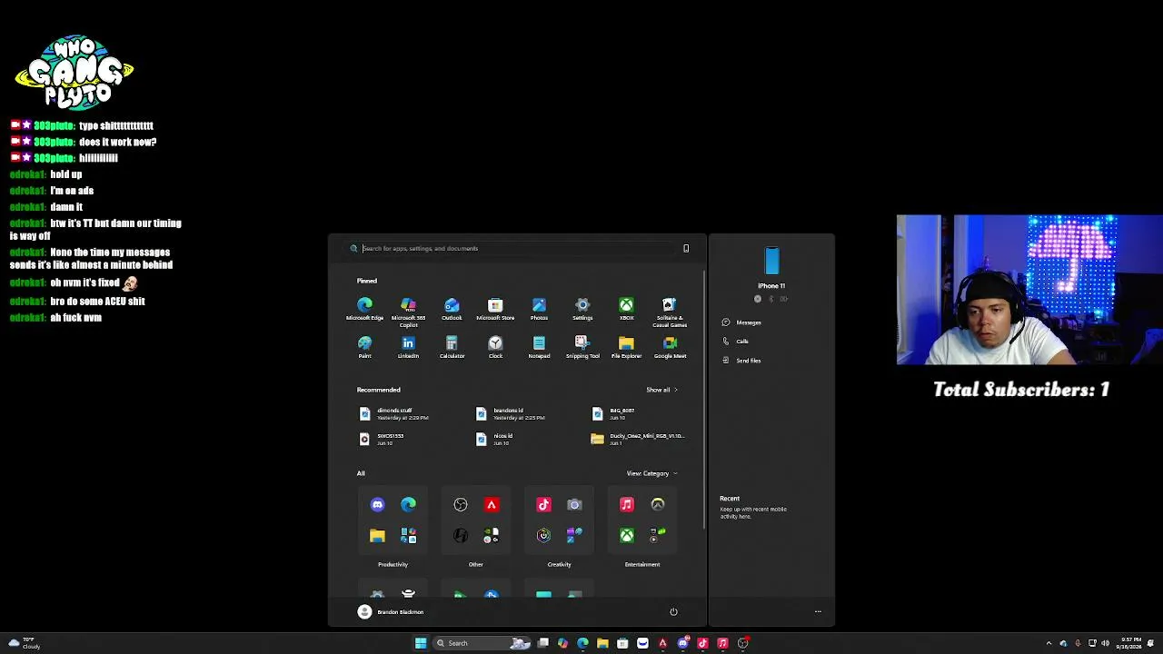Screen dimensions: 1163x654
Task: Launch the Paint app
Action: click(364, 347)
